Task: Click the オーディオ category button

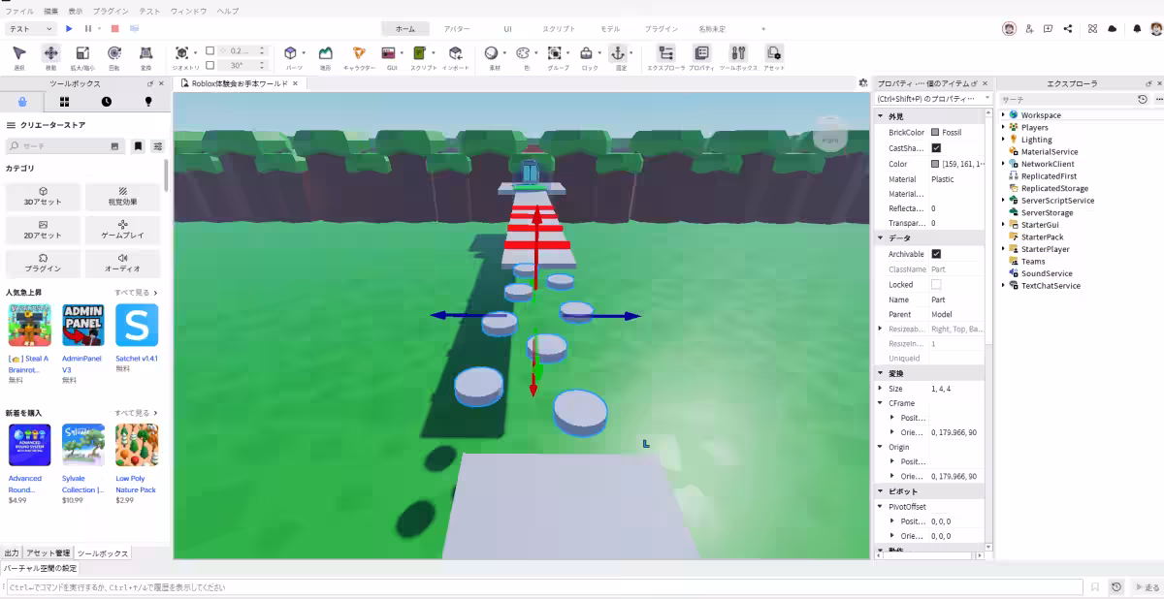Action: 122,263
